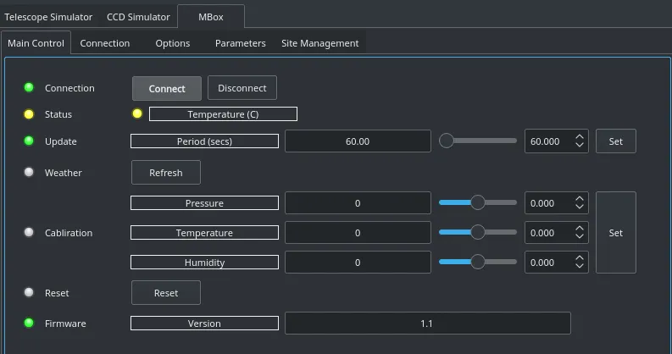
Task: Open the Options tab
Action: (173, 43)
